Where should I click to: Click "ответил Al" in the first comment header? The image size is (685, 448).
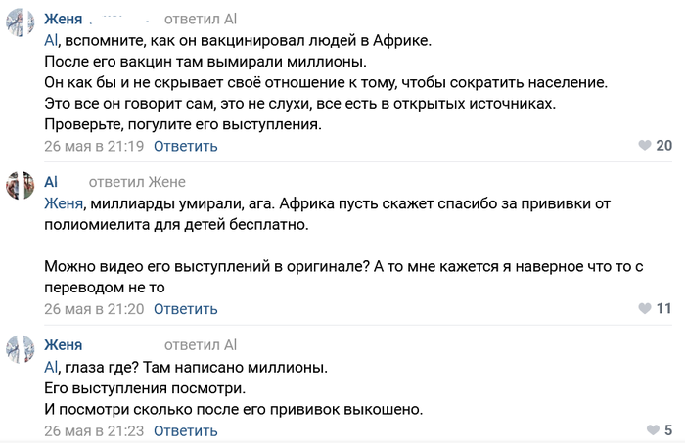(200, 19)
